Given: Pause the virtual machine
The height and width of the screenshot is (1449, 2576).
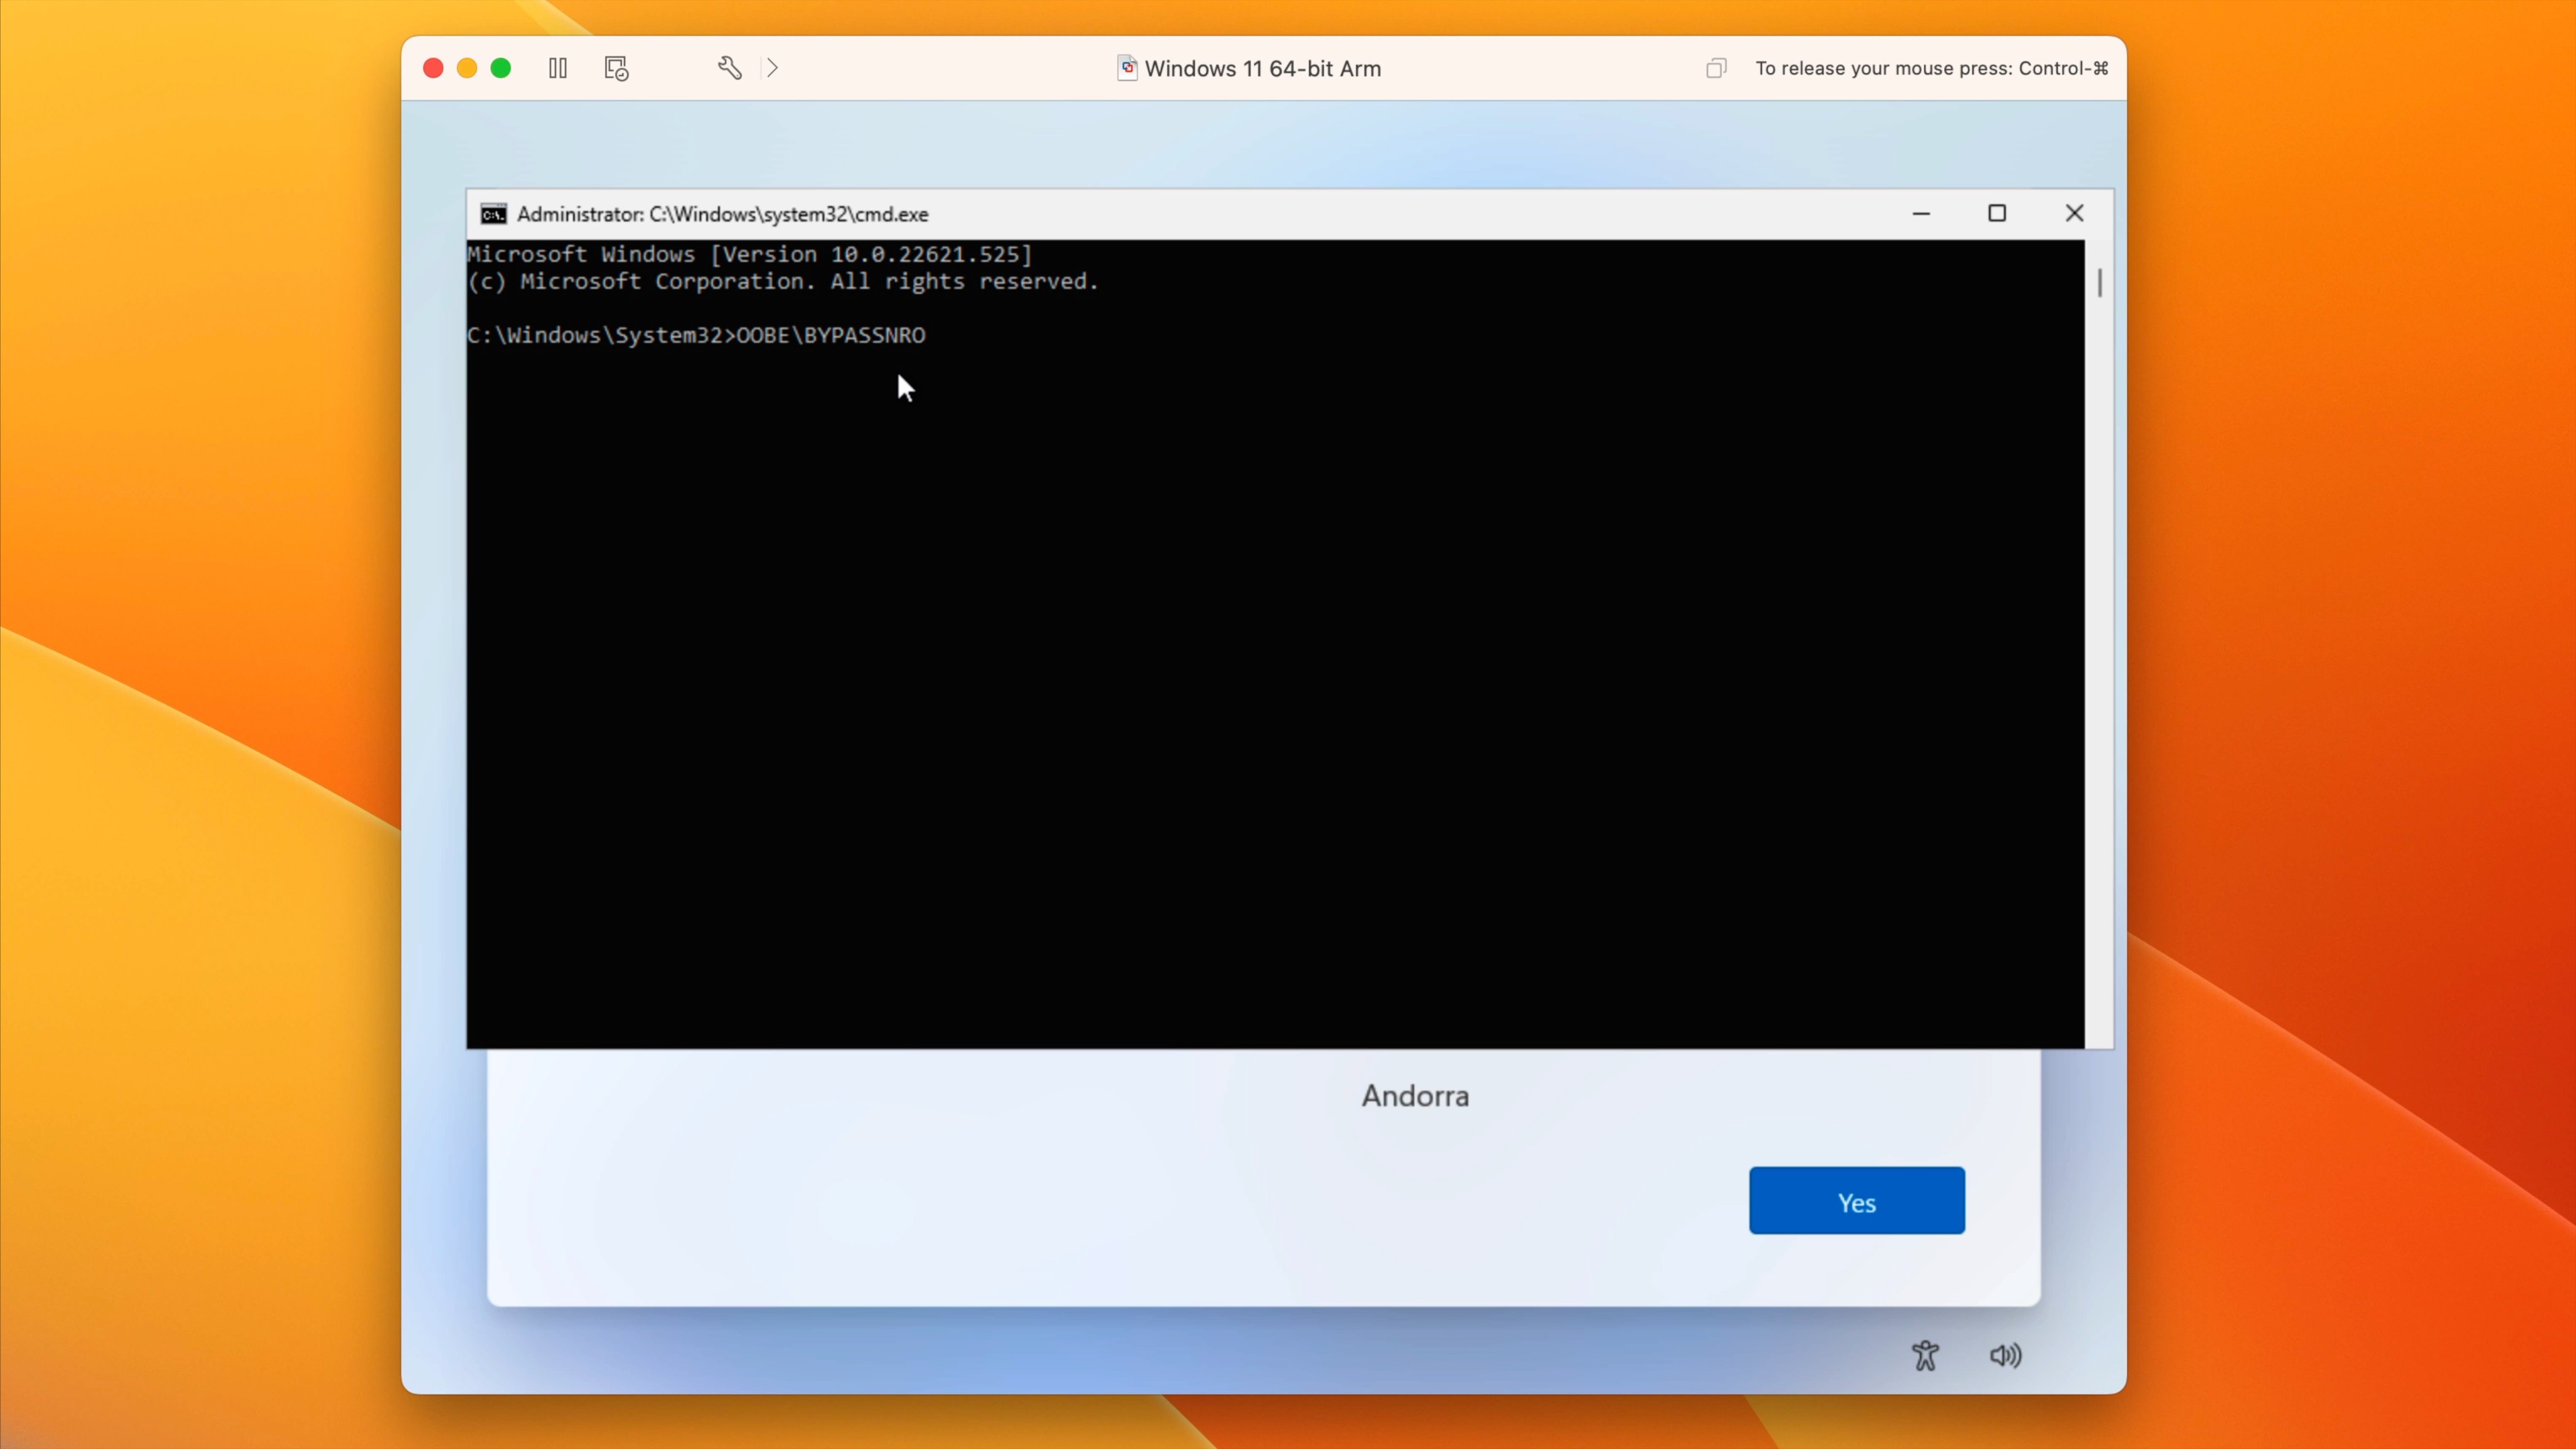Looking at the screenshot, I should (557, 68).
